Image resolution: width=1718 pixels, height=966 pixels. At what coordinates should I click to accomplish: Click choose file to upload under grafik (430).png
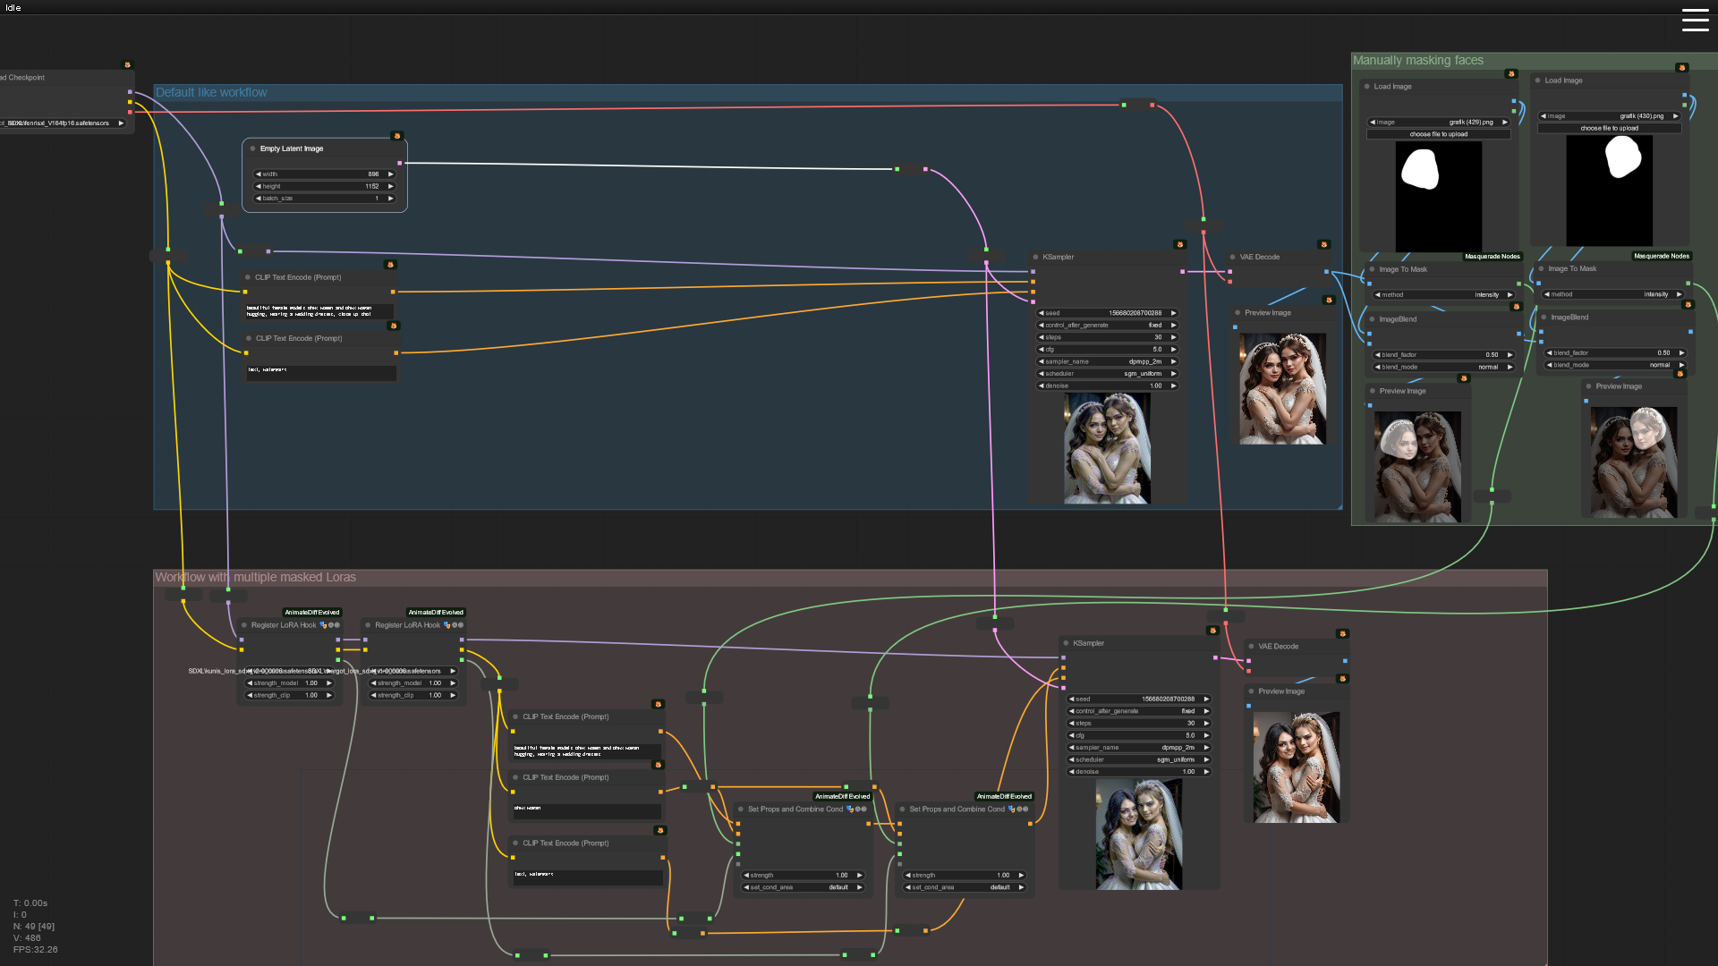click(x=1610, y=128)
